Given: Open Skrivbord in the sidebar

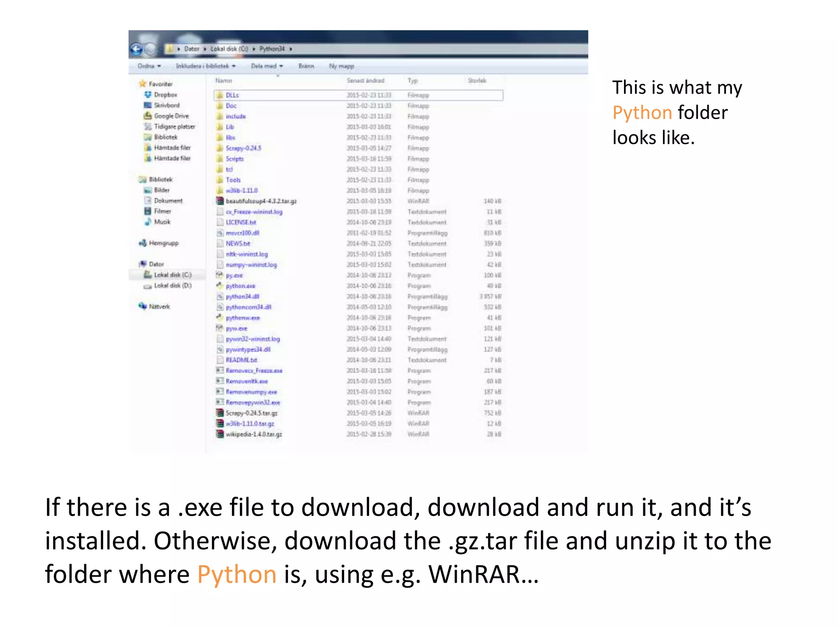Looking at the screenshot, I should [162, 105].
